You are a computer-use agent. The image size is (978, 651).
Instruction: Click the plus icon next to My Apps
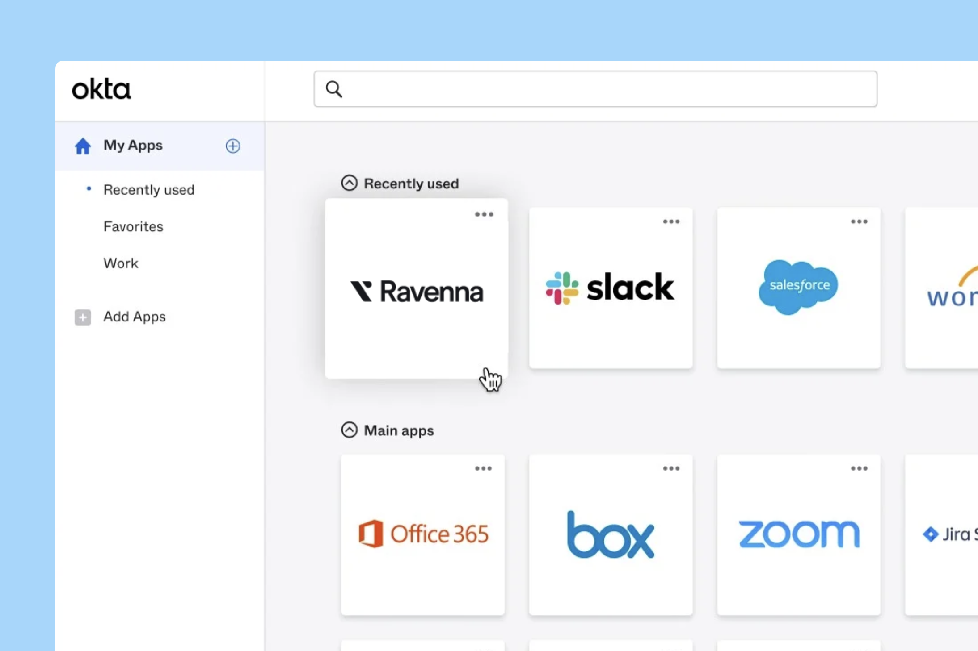233,146
